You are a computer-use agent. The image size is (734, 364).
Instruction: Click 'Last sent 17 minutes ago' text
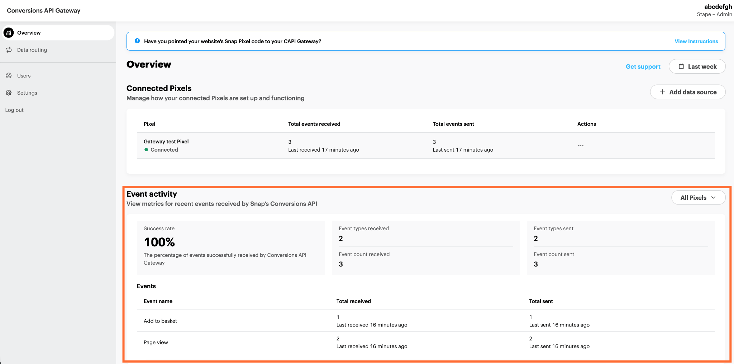[463, 150]
